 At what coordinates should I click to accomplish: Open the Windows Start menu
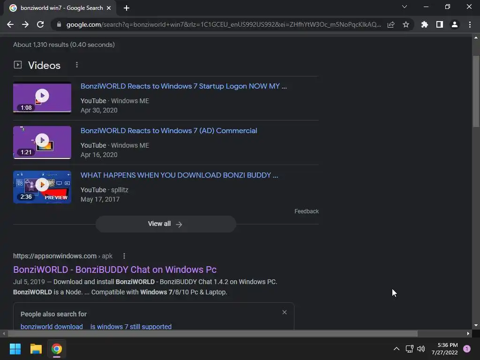click(15, 349)
